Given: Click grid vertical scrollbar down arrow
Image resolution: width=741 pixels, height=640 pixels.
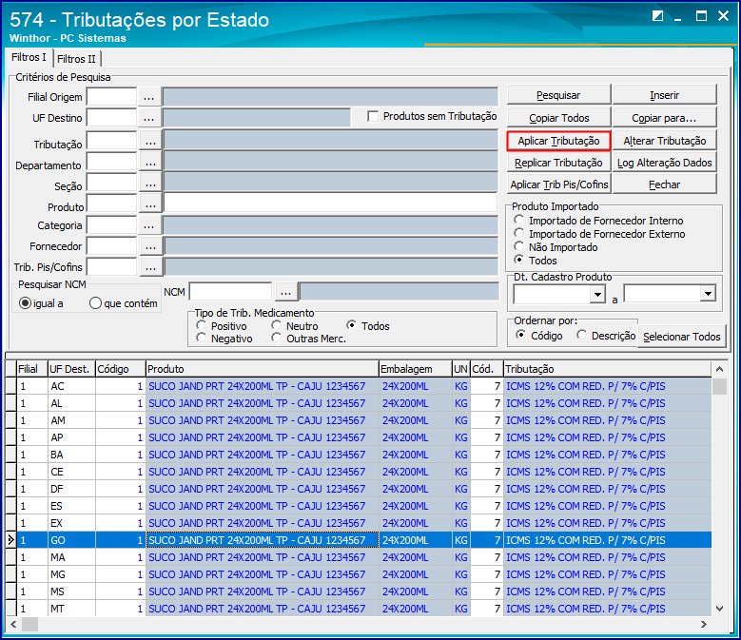Looking at the screenshot, I should pos(719,609).
